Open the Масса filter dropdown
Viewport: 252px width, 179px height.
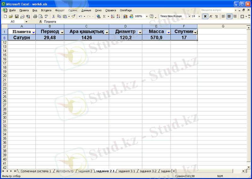tap(169, 33)
